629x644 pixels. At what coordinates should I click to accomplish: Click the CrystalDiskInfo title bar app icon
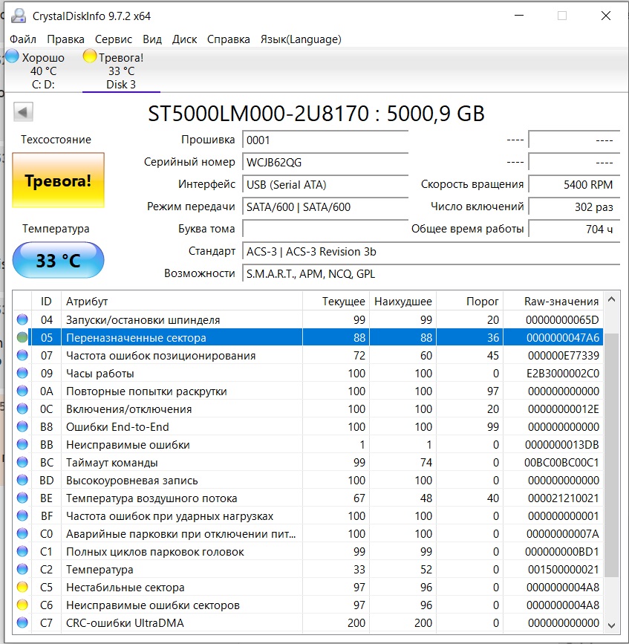click(18, 16)
